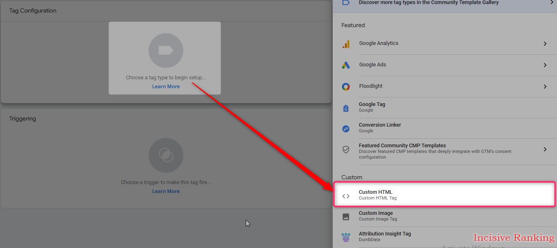Click the Featured section heading
The image size is (557, 248).
point(353,25)
